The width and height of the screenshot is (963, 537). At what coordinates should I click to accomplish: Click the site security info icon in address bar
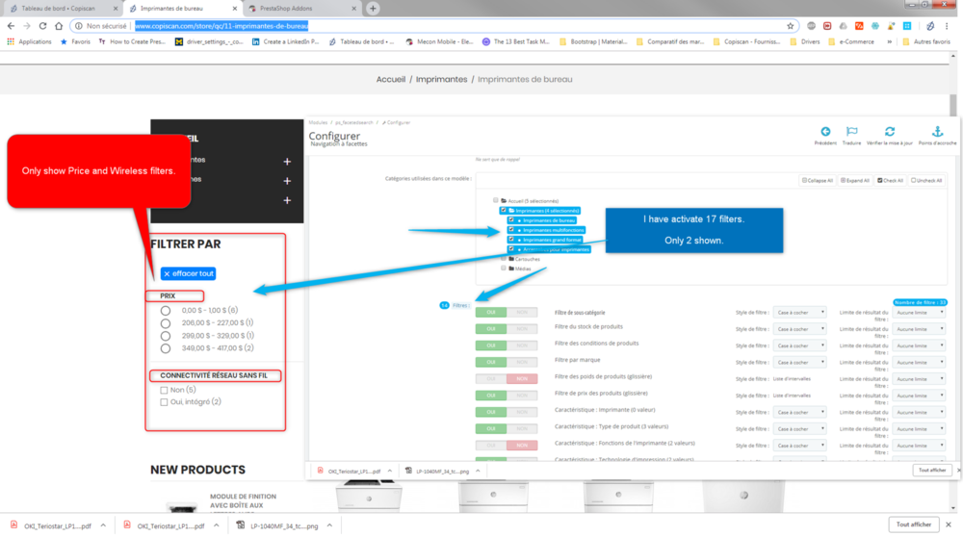pos(79,26)
